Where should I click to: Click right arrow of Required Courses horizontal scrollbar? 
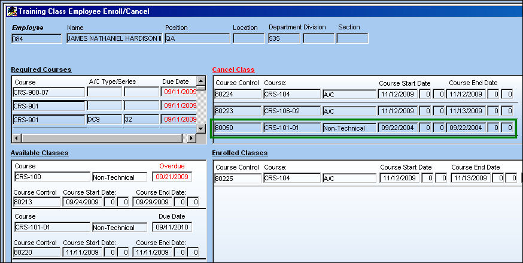point(191,138)
